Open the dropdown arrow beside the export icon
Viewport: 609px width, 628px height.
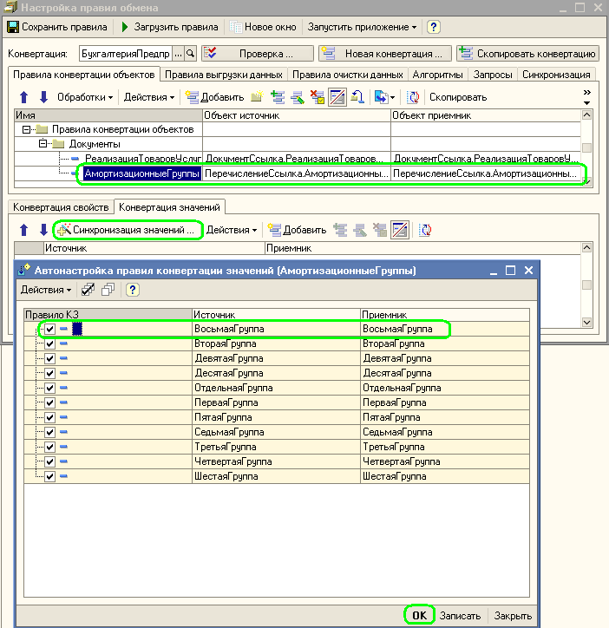[x=393, y=97]
